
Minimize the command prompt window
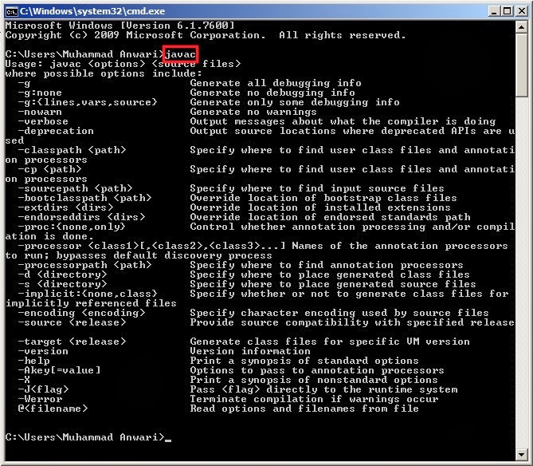tap(494, 11)
